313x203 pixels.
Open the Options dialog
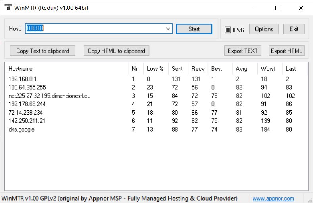point(264,29)
